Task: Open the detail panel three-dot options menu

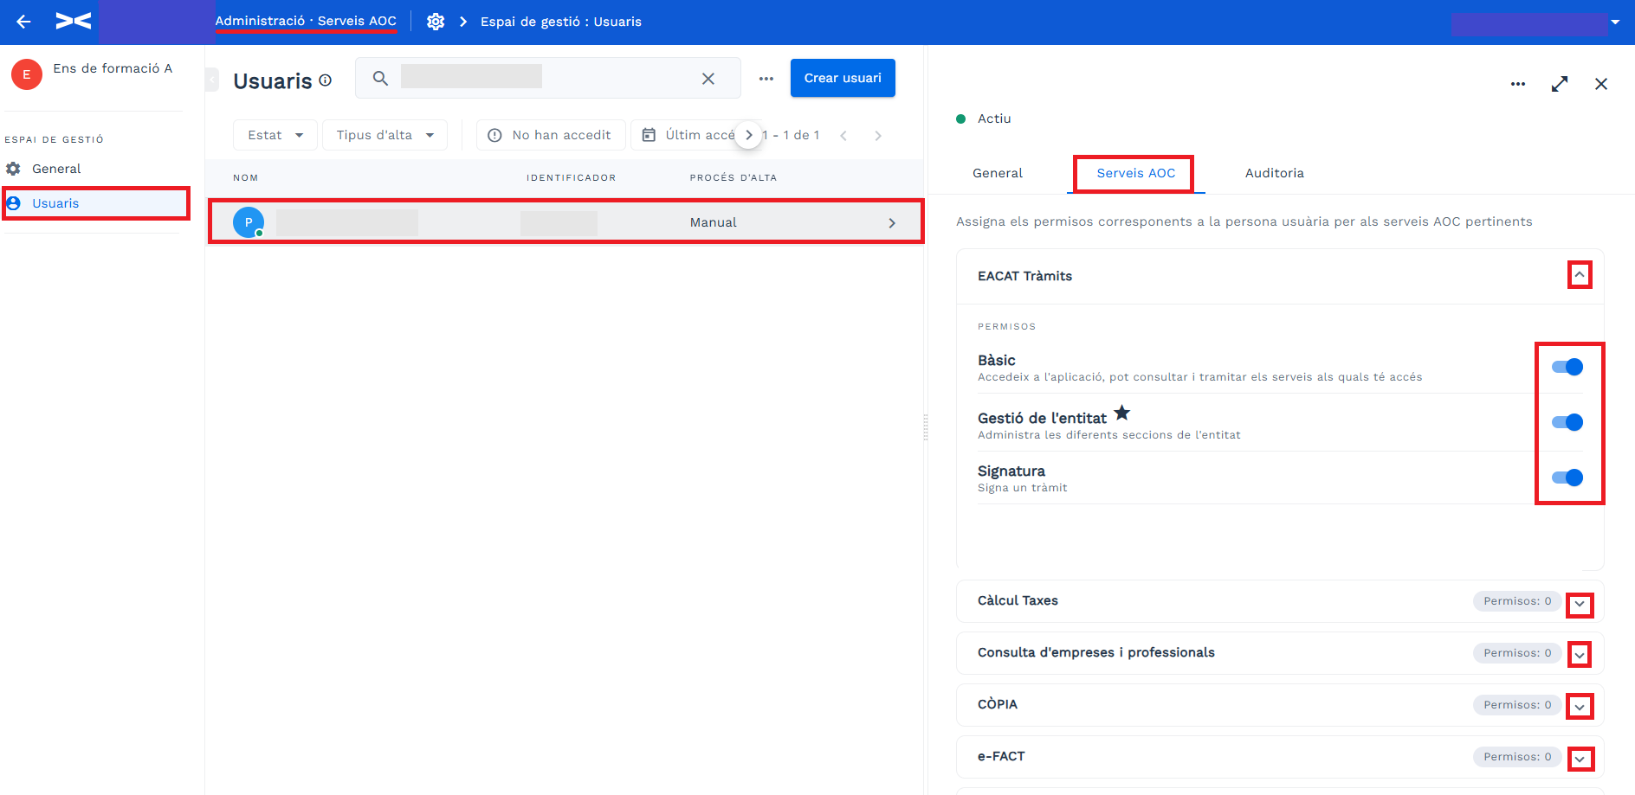Action: click(x=1518, y=84)
